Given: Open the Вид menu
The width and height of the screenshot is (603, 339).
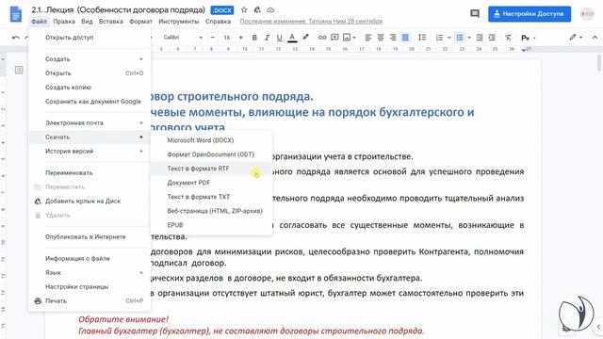Looking at the screenshot, I should pos(87,22).
